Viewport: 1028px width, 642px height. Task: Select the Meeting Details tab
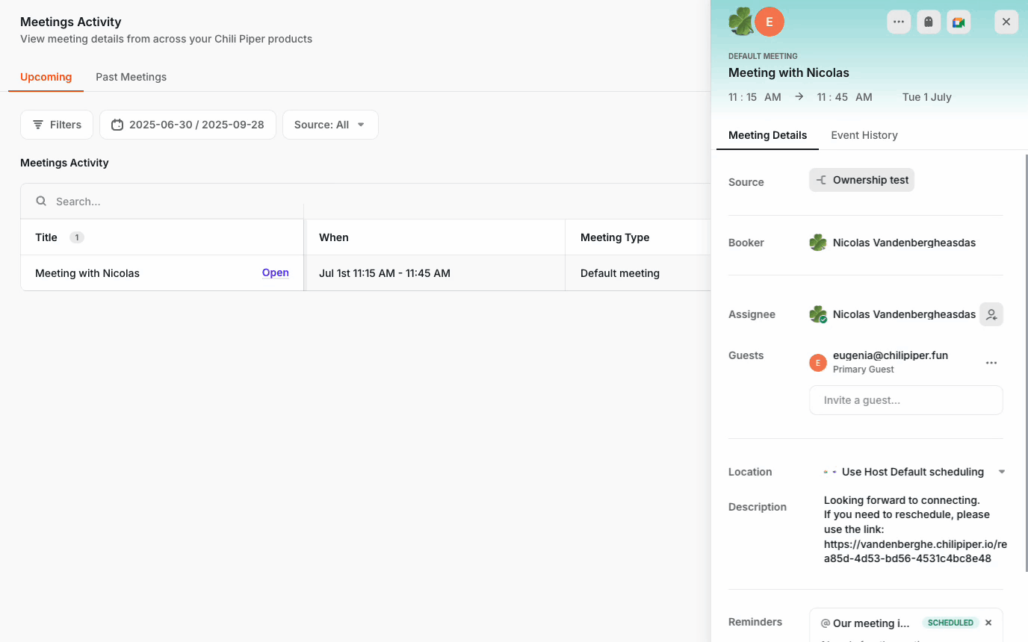[767, 135]
